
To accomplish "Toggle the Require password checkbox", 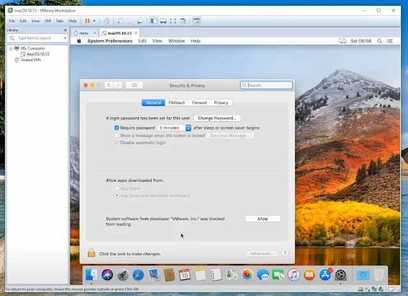I will tap(117, 128).
